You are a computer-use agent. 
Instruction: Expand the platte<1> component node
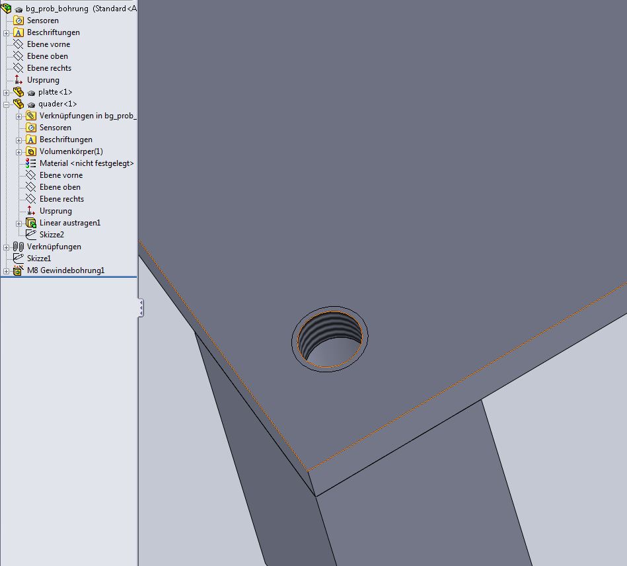click(x=7, y=92)
